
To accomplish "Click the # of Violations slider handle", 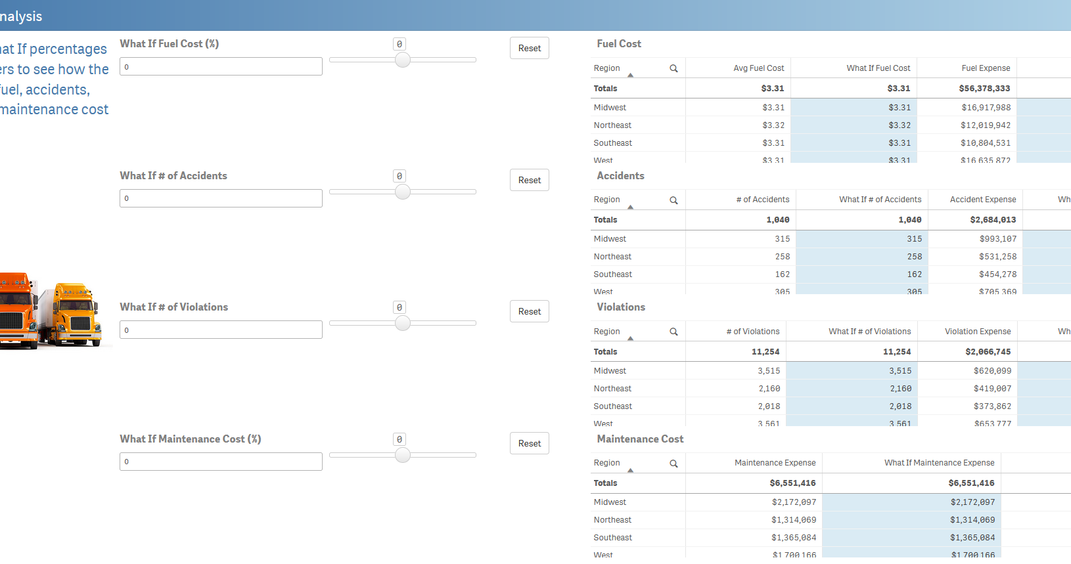I will point(403,323).
